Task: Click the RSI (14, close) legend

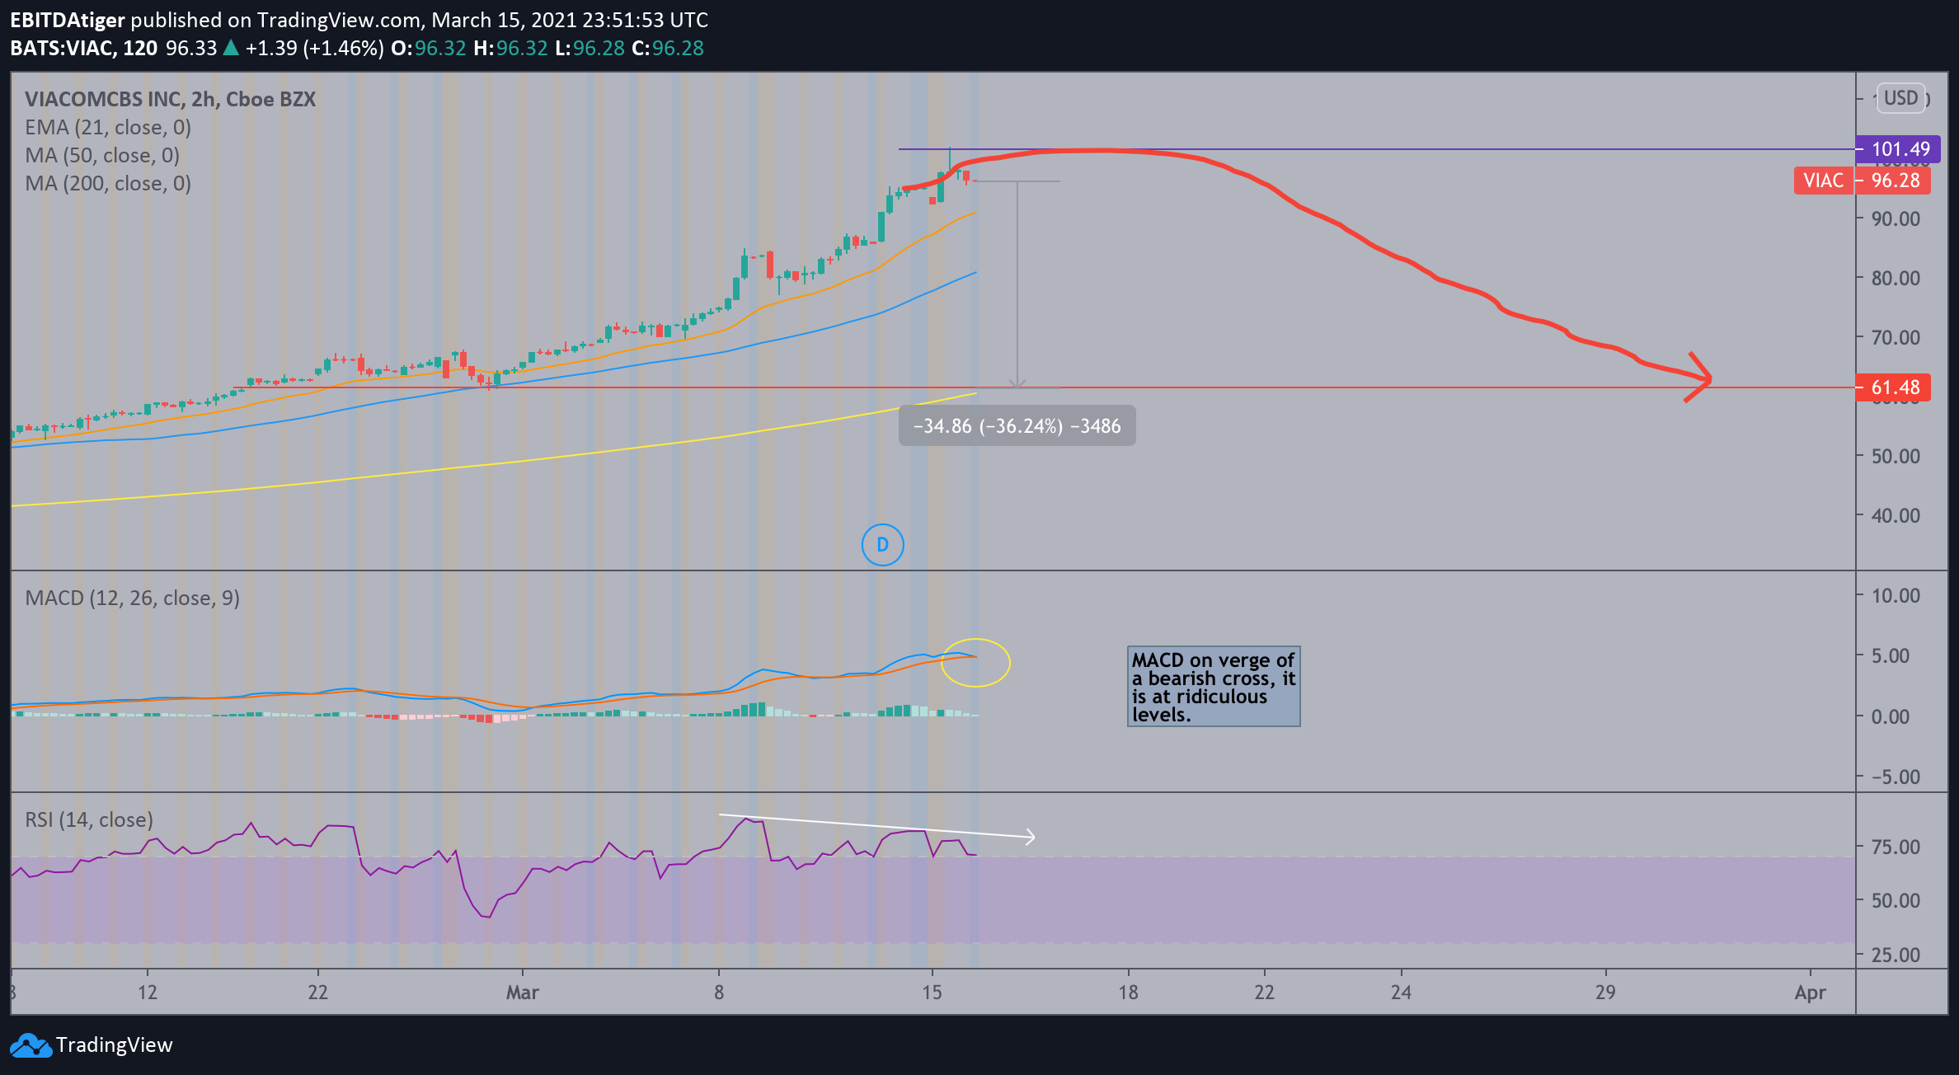Action: [89, 819]
